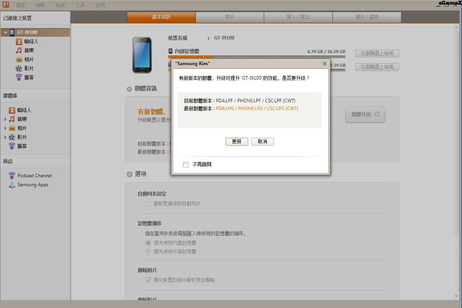Click the 6.74 GB / 26.59 GB storage value
The image size is (462, 308).
tap(326, 52)
